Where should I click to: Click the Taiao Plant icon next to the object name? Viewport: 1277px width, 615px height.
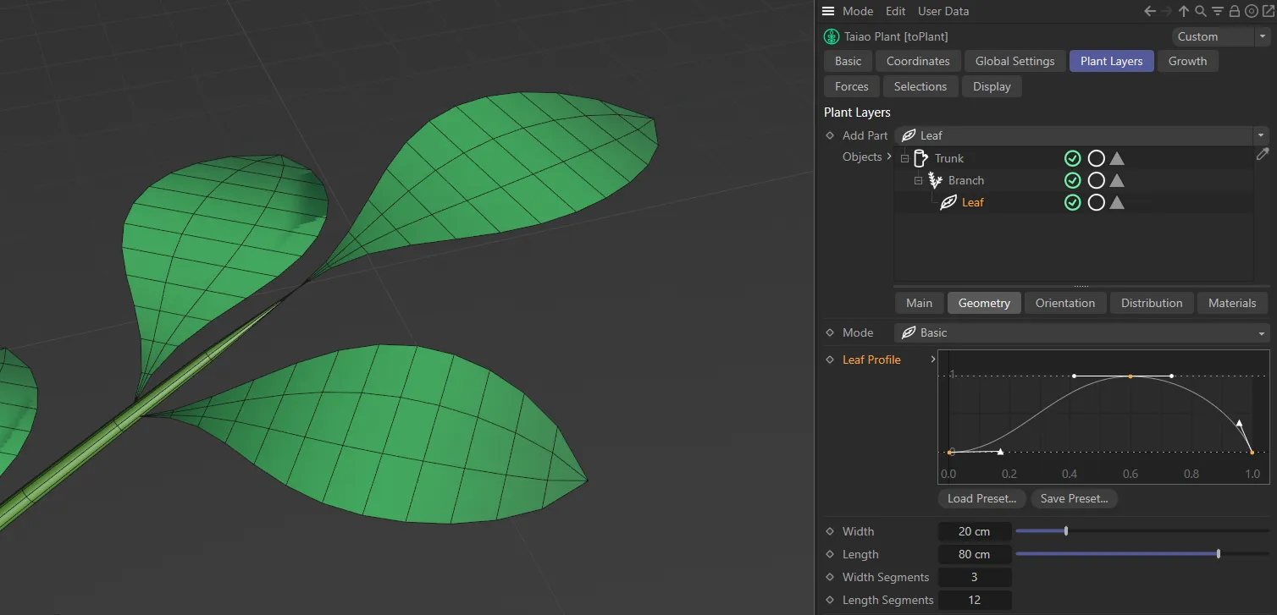tap(831, 36)
